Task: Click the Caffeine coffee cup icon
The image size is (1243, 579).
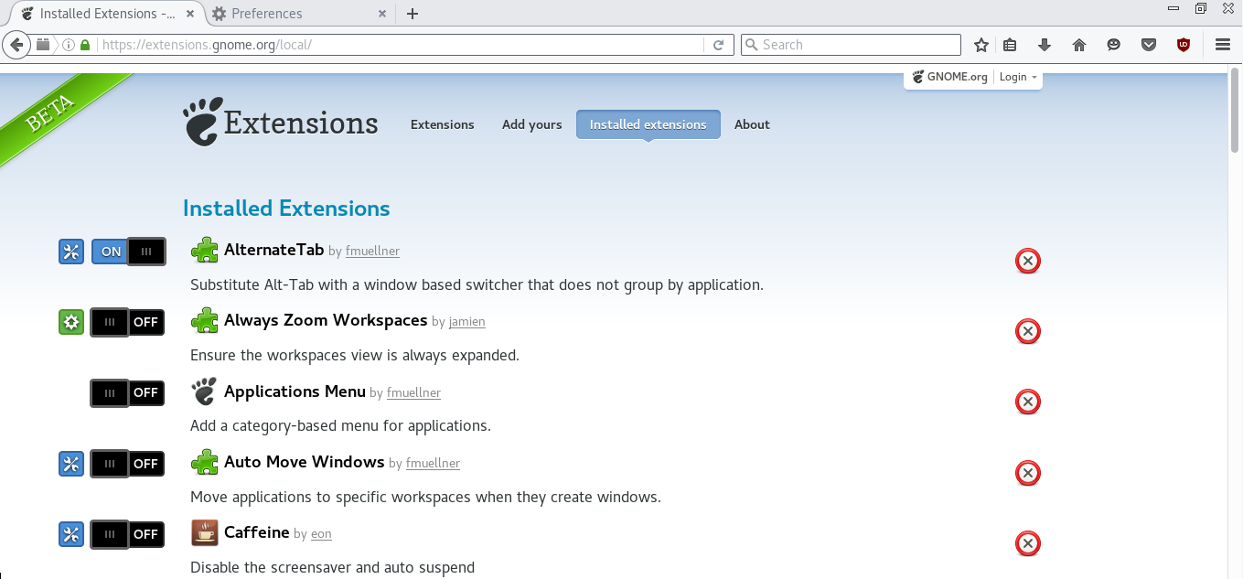Action: pyautogui.click(x=204, y=532)
